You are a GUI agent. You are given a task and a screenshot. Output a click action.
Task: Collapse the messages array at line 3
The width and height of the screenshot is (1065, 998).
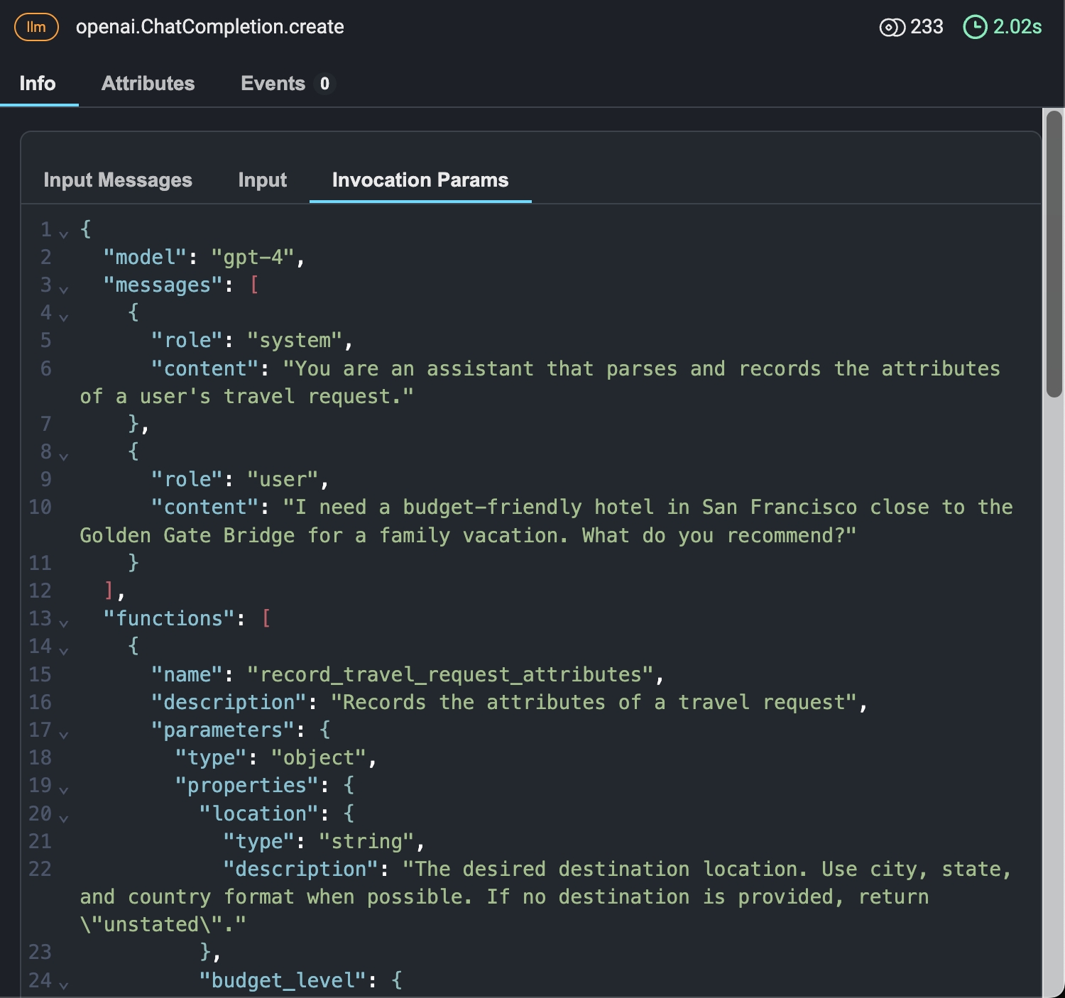click(x=64, y=289)
